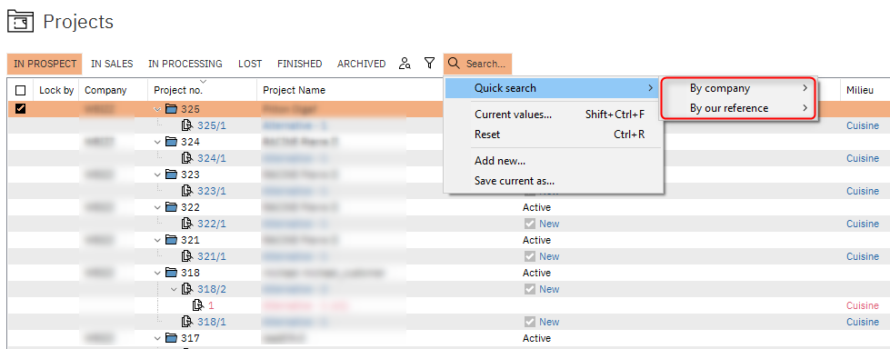Toggle the select-all checkbox in the table header
The height and width of the screenshot is (349, 890).
(x=20, y=90)
